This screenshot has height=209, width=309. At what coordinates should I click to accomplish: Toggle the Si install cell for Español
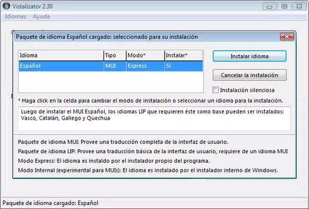pos(183,66)
